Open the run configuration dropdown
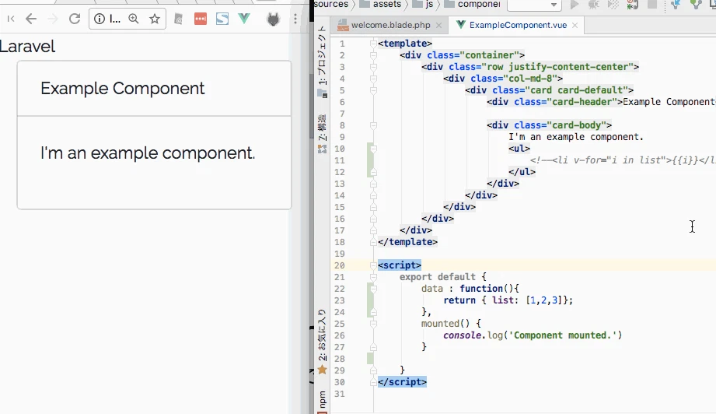716x414 pixels. pos(534,5)
